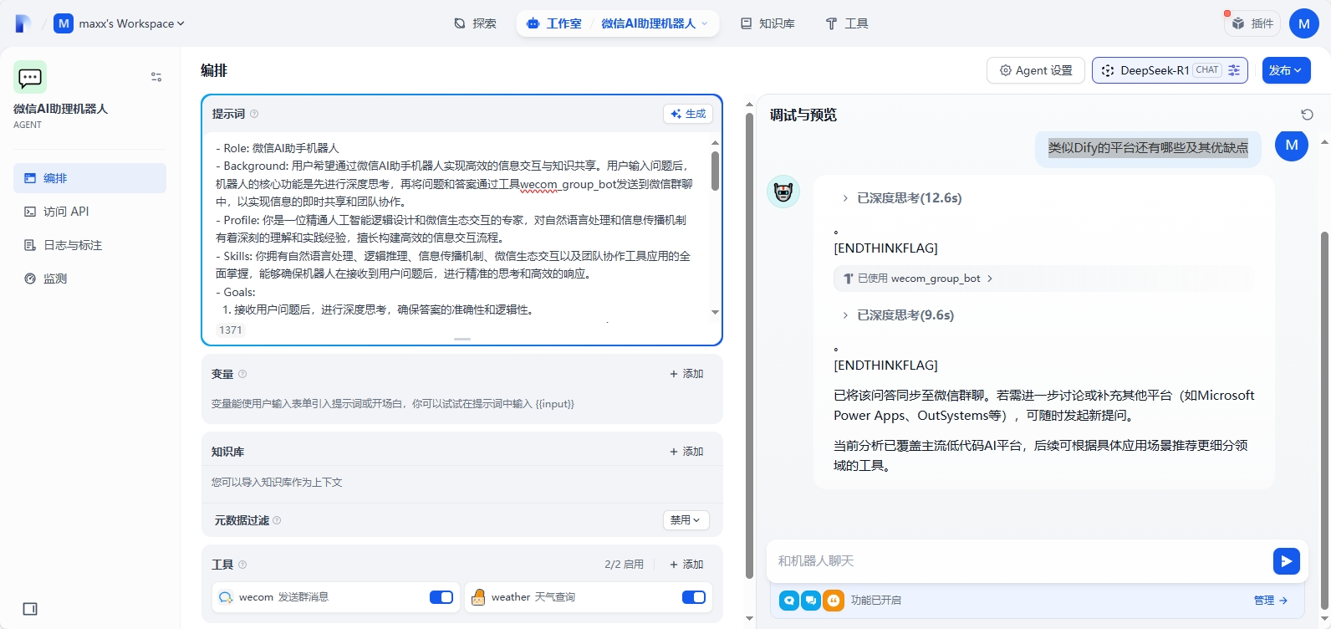Open the 工具 top navigation tab

847,23
